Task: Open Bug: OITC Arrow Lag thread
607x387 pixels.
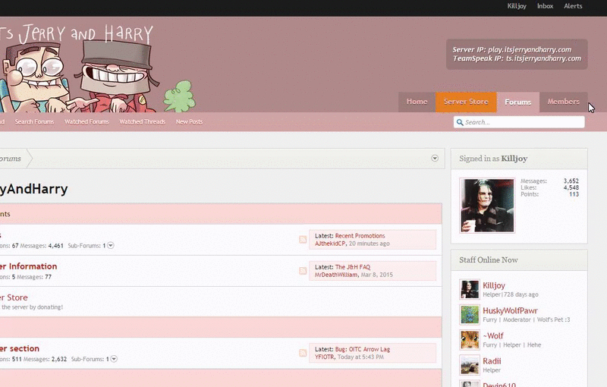Action: tap(363, 349)
